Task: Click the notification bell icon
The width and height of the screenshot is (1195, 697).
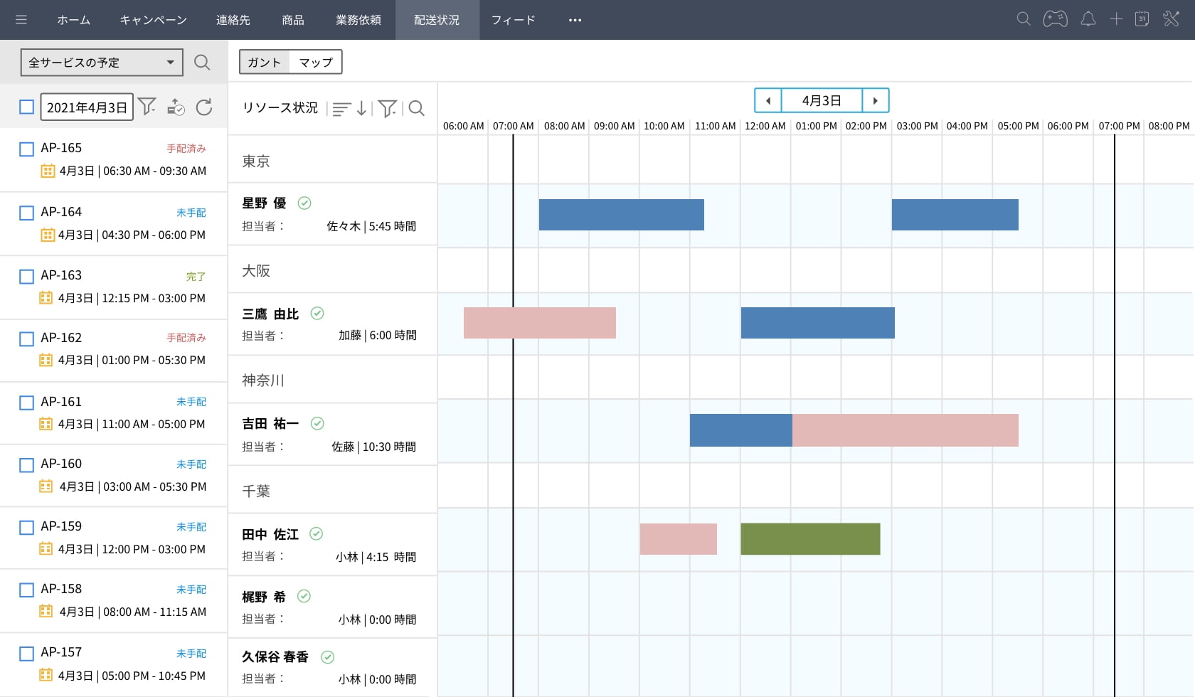Action: click(x=1088, y=20)
